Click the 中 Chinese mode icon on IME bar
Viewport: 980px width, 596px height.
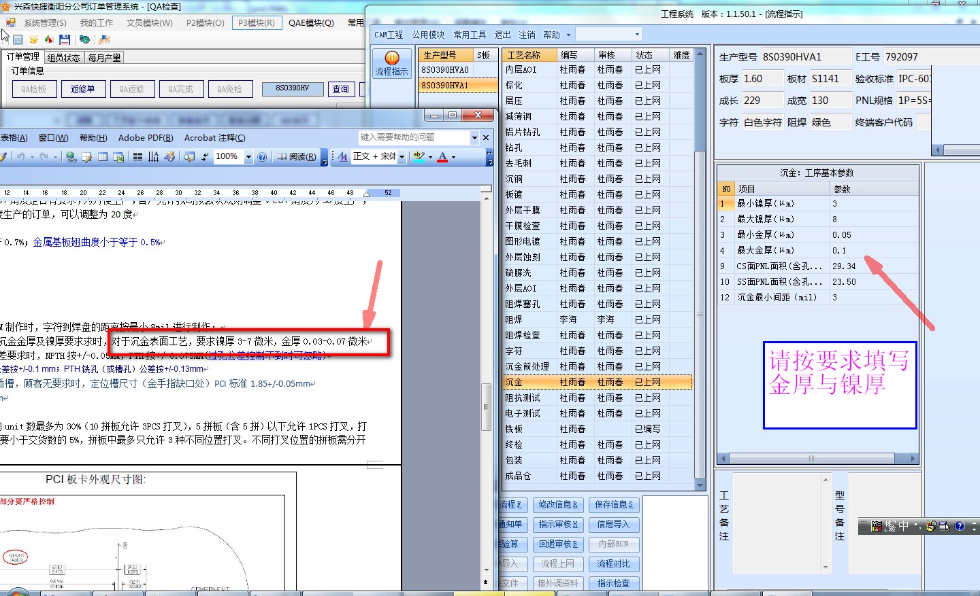pyautogui.click(x=904, y=526)
